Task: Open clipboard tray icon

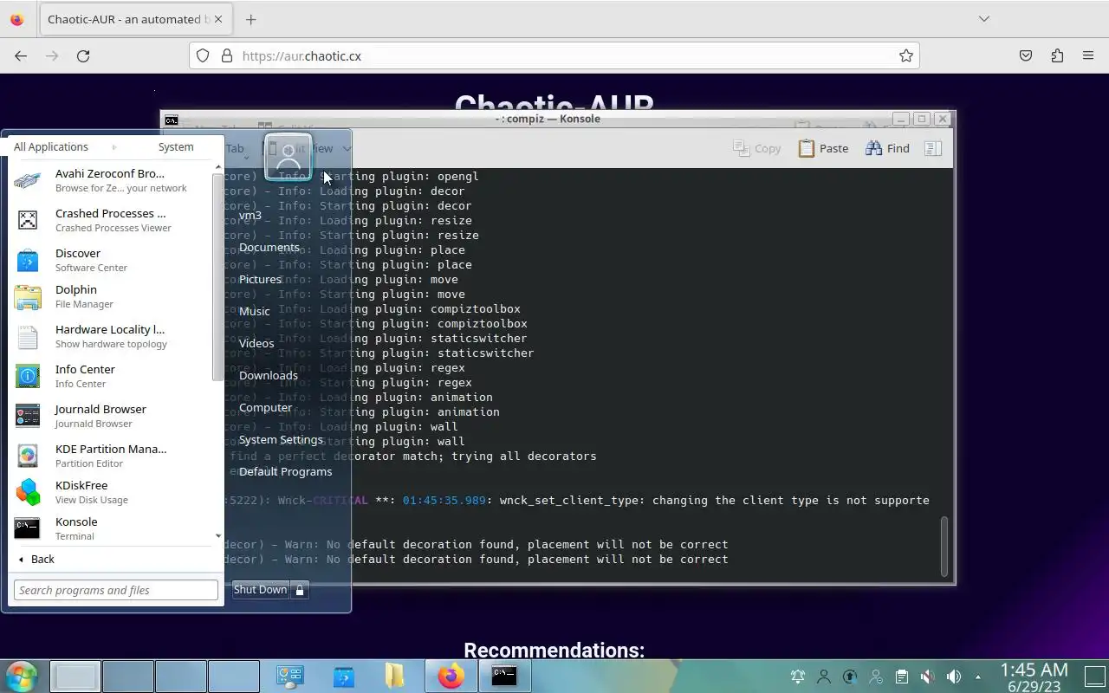Action: [x=902, y=677]
